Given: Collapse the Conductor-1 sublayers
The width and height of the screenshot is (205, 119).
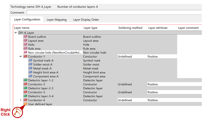Looking at the screenshot, I should click(21, 57).
